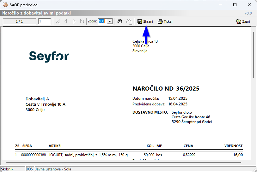This screenshot has height=172, width=257.
Task: Click the version label v3.0
Action: tap(248, 13)
